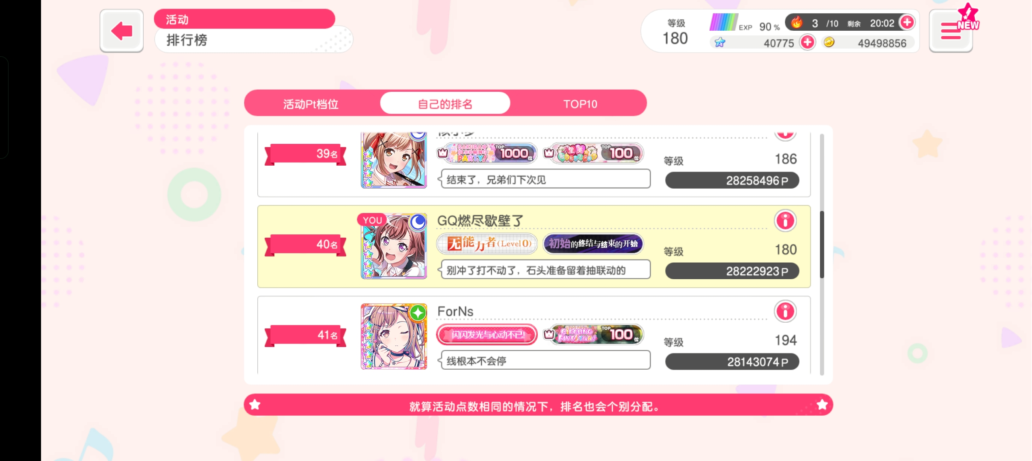Tap the rainbow EXP progress bar
The width and height of the screenshot is (1032, 461).
pos(723,22)
